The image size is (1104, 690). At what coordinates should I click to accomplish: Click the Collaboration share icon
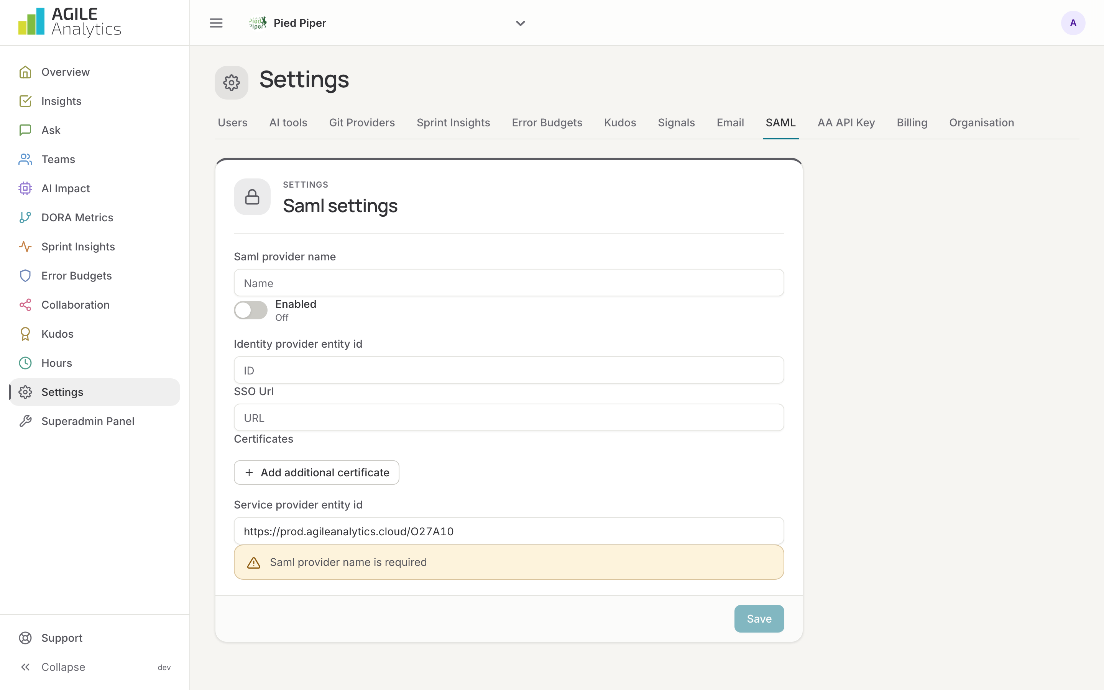point(25,305)
